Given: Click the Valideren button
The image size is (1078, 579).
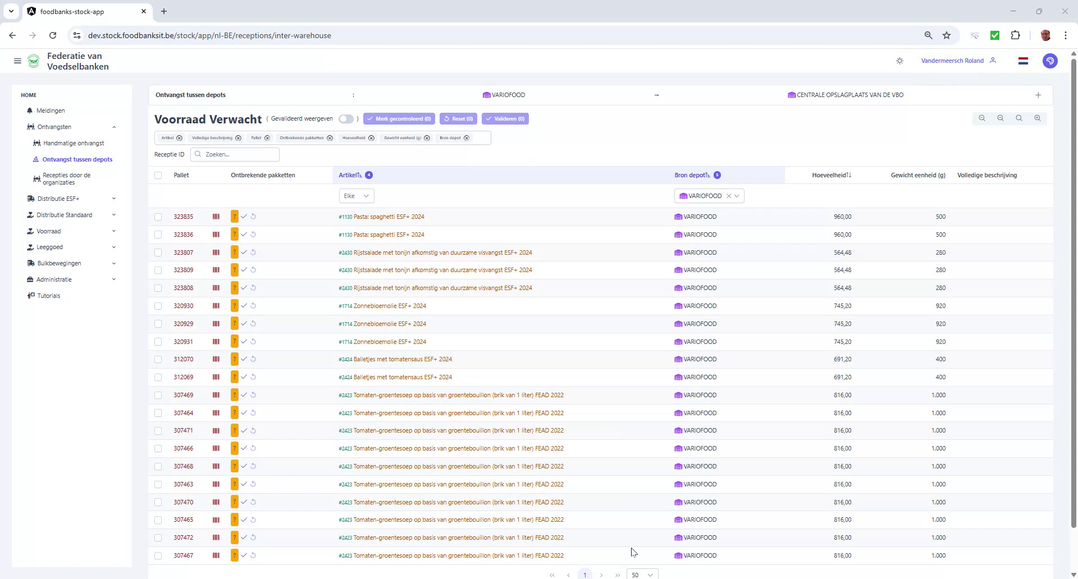Looking at the screenshot, I should tap(505, 118).
